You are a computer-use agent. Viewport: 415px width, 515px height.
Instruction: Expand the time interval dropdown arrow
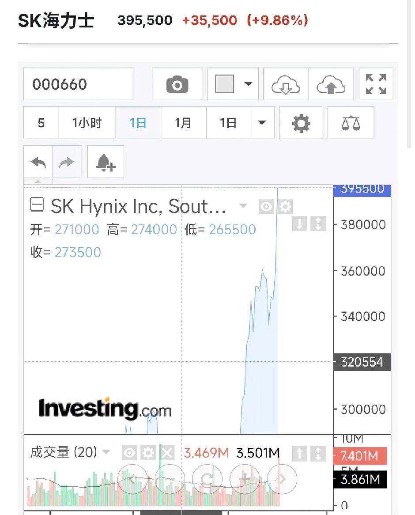(x=262, y=123)
